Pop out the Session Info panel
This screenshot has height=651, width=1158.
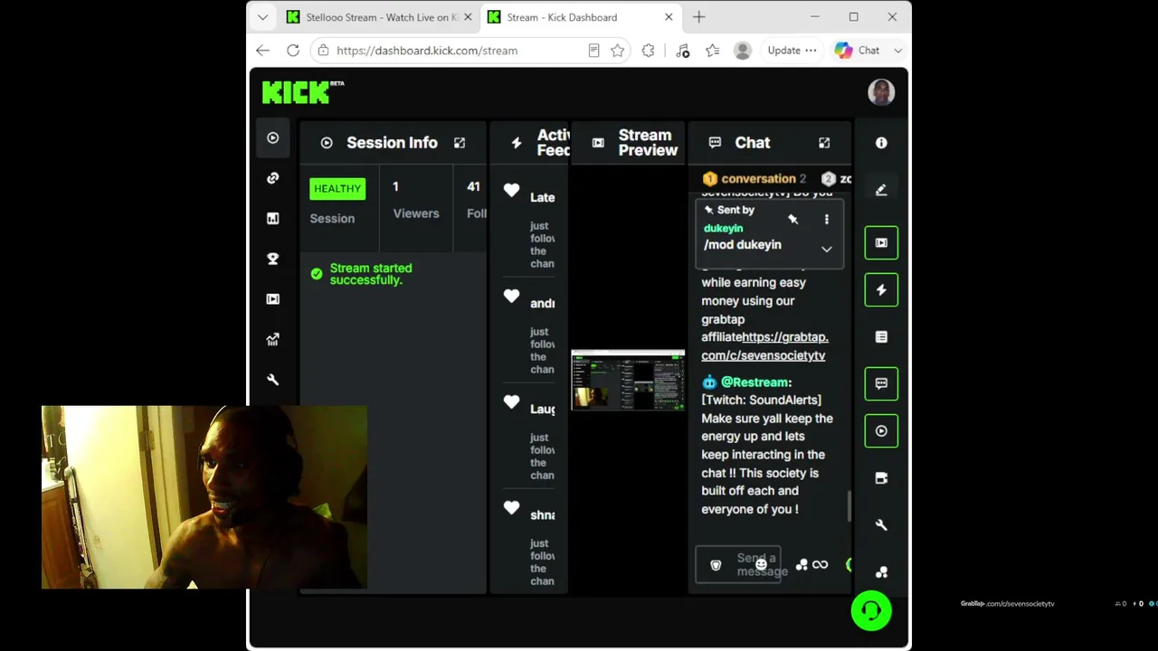pyautogui.click(x=460, y=143)
